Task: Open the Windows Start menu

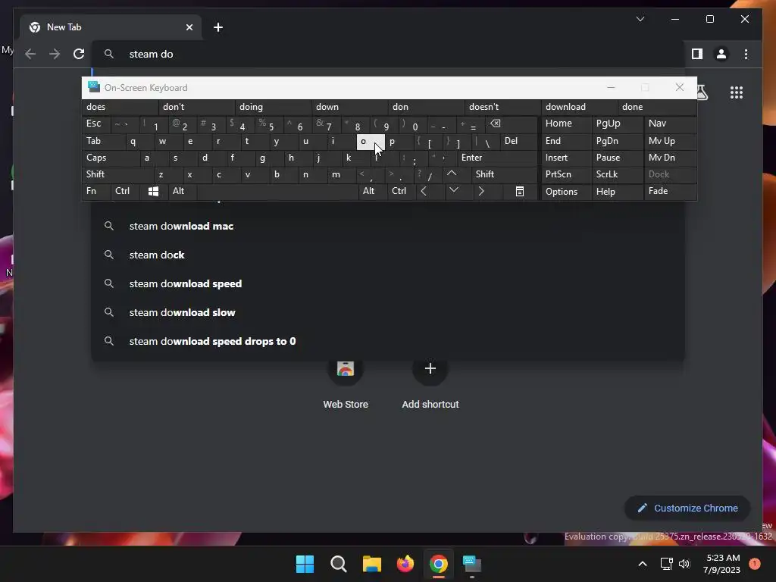Action: point(305,564)
